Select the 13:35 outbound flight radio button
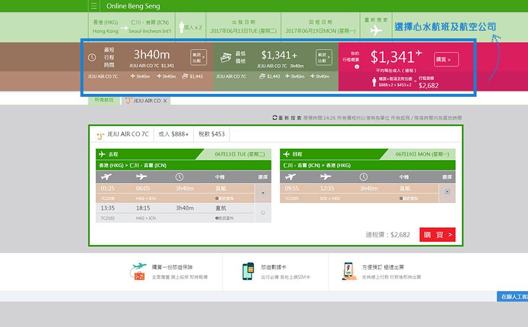 tap(263, 212)
